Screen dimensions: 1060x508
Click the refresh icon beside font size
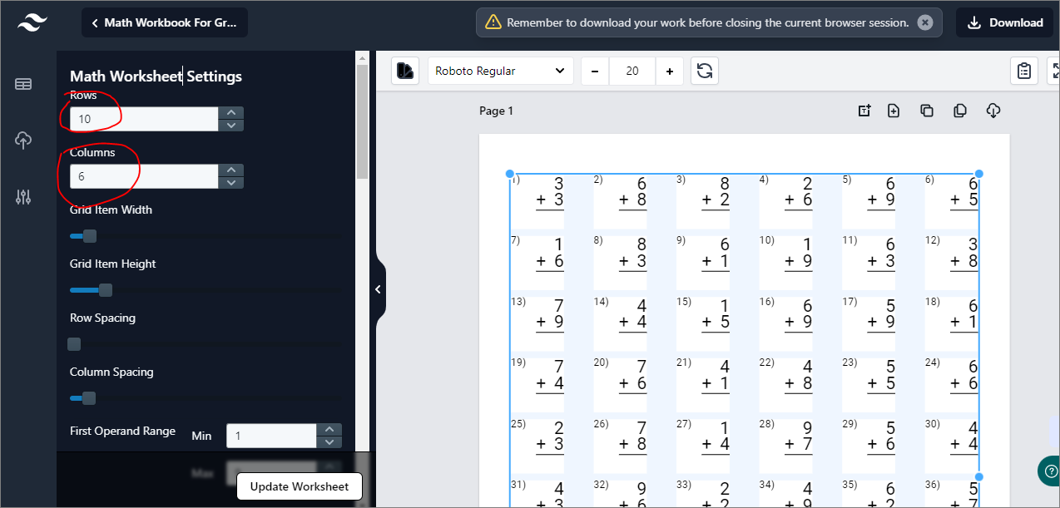pos(705,71)
